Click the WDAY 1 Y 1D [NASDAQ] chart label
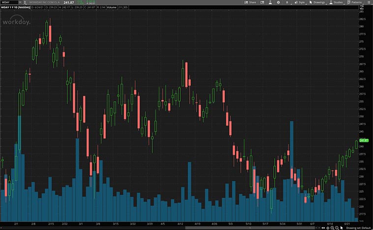 [15, 7]
